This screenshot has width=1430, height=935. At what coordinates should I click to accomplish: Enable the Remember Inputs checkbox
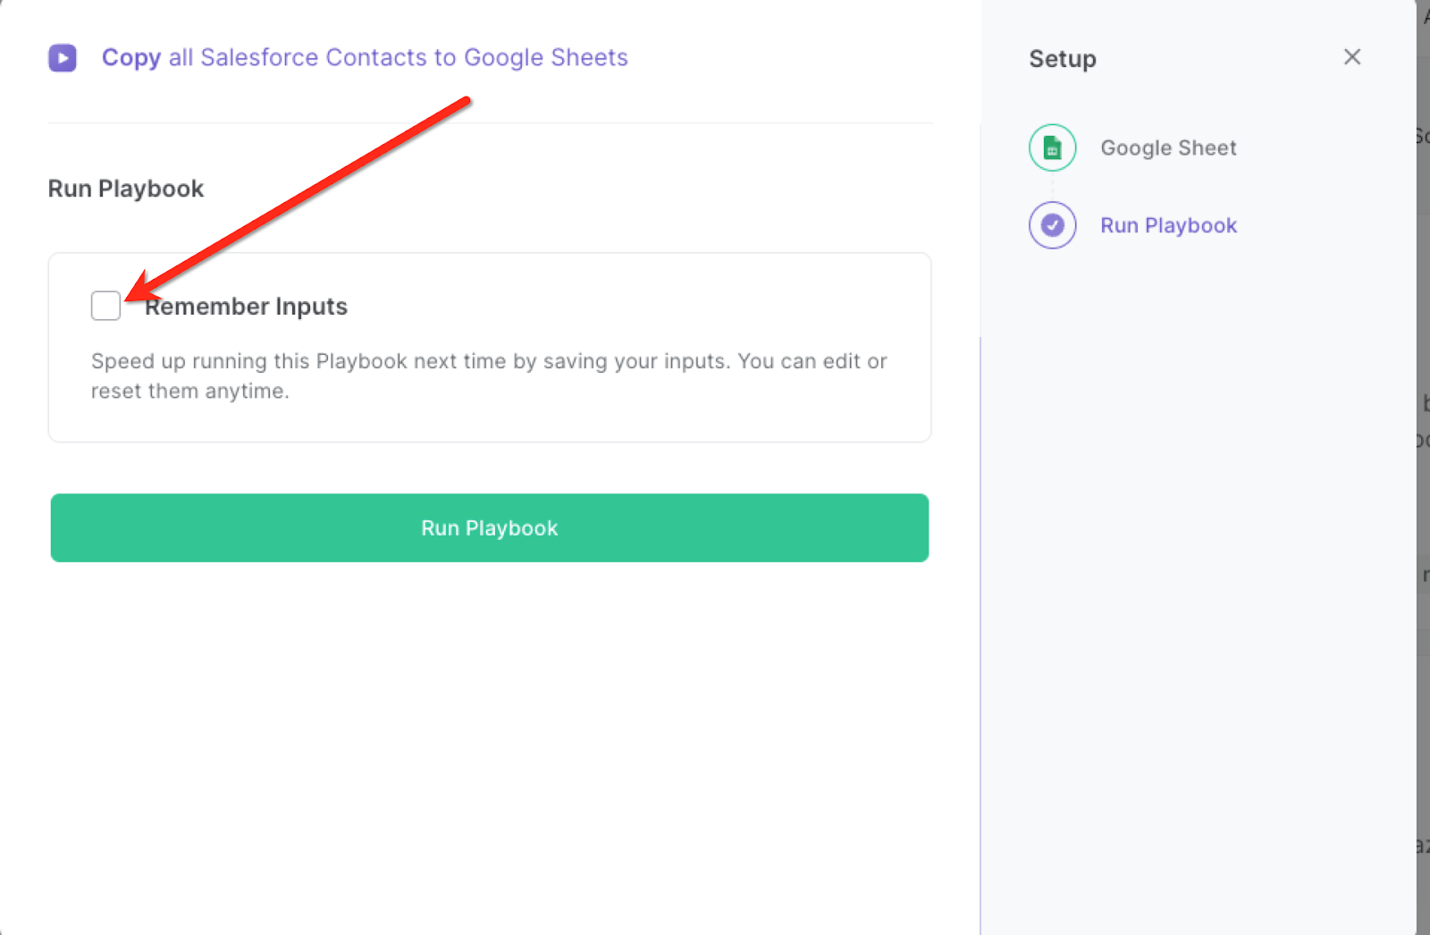[x=105, y=306]
